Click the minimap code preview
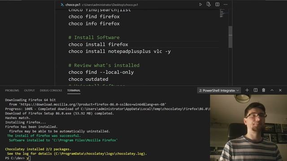Image resolution: width=287 pixels, height=161 pixels. coord(222,13)
